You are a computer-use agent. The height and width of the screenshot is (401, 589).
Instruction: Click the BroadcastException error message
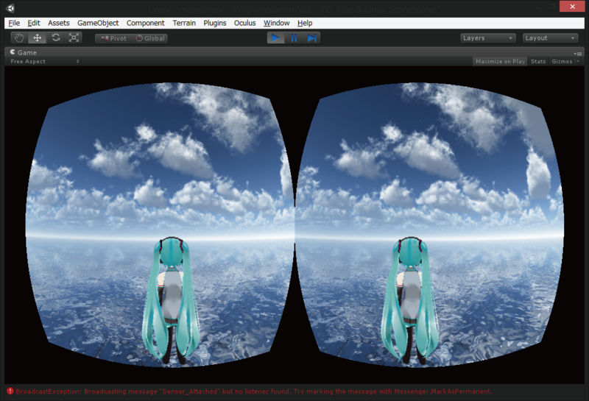(254, 391)
